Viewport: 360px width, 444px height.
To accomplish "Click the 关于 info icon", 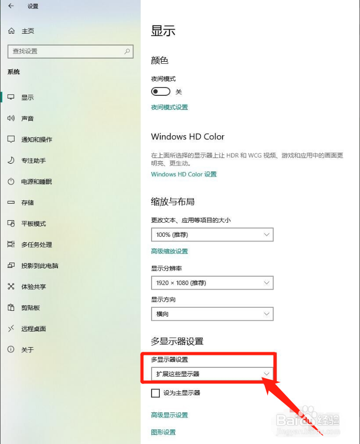I will (11, 349).
